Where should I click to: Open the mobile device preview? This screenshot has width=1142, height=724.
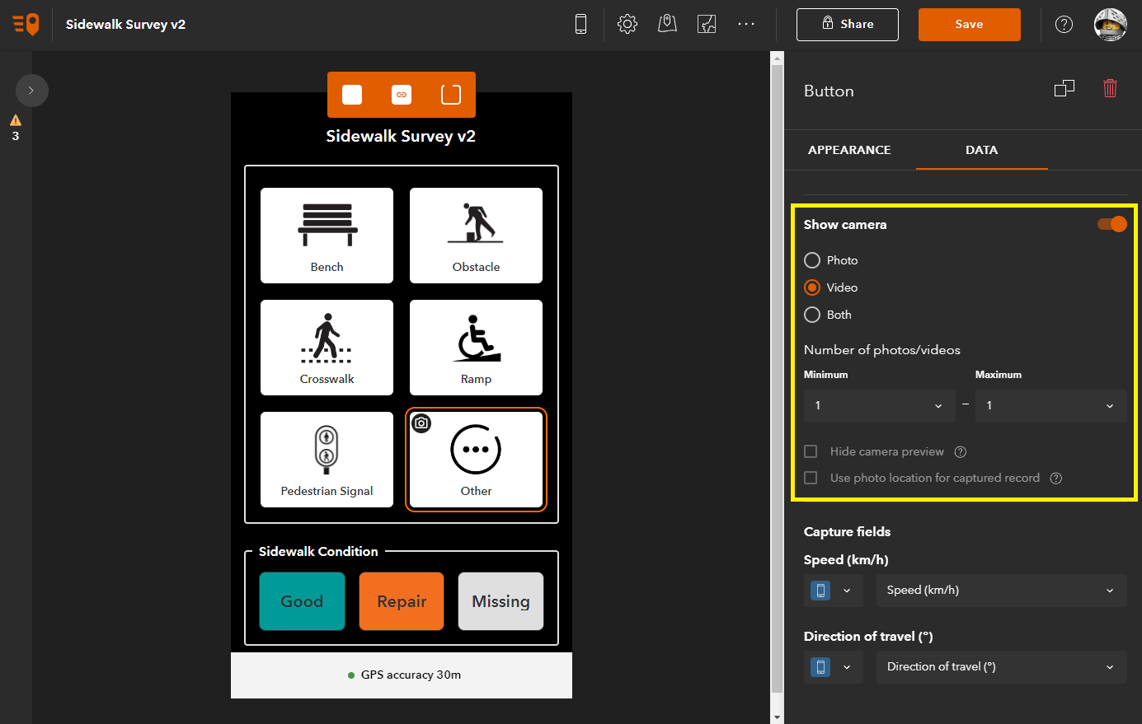pos(580,24)
